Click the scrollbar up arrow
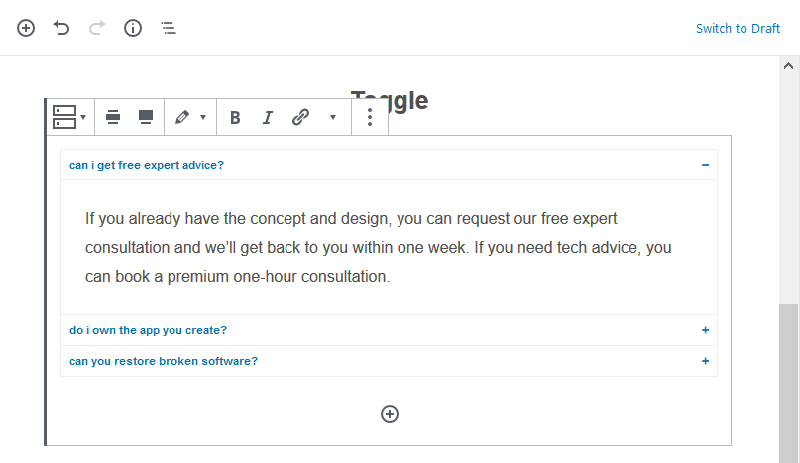800x463 pixels. (x=788, y=65)
